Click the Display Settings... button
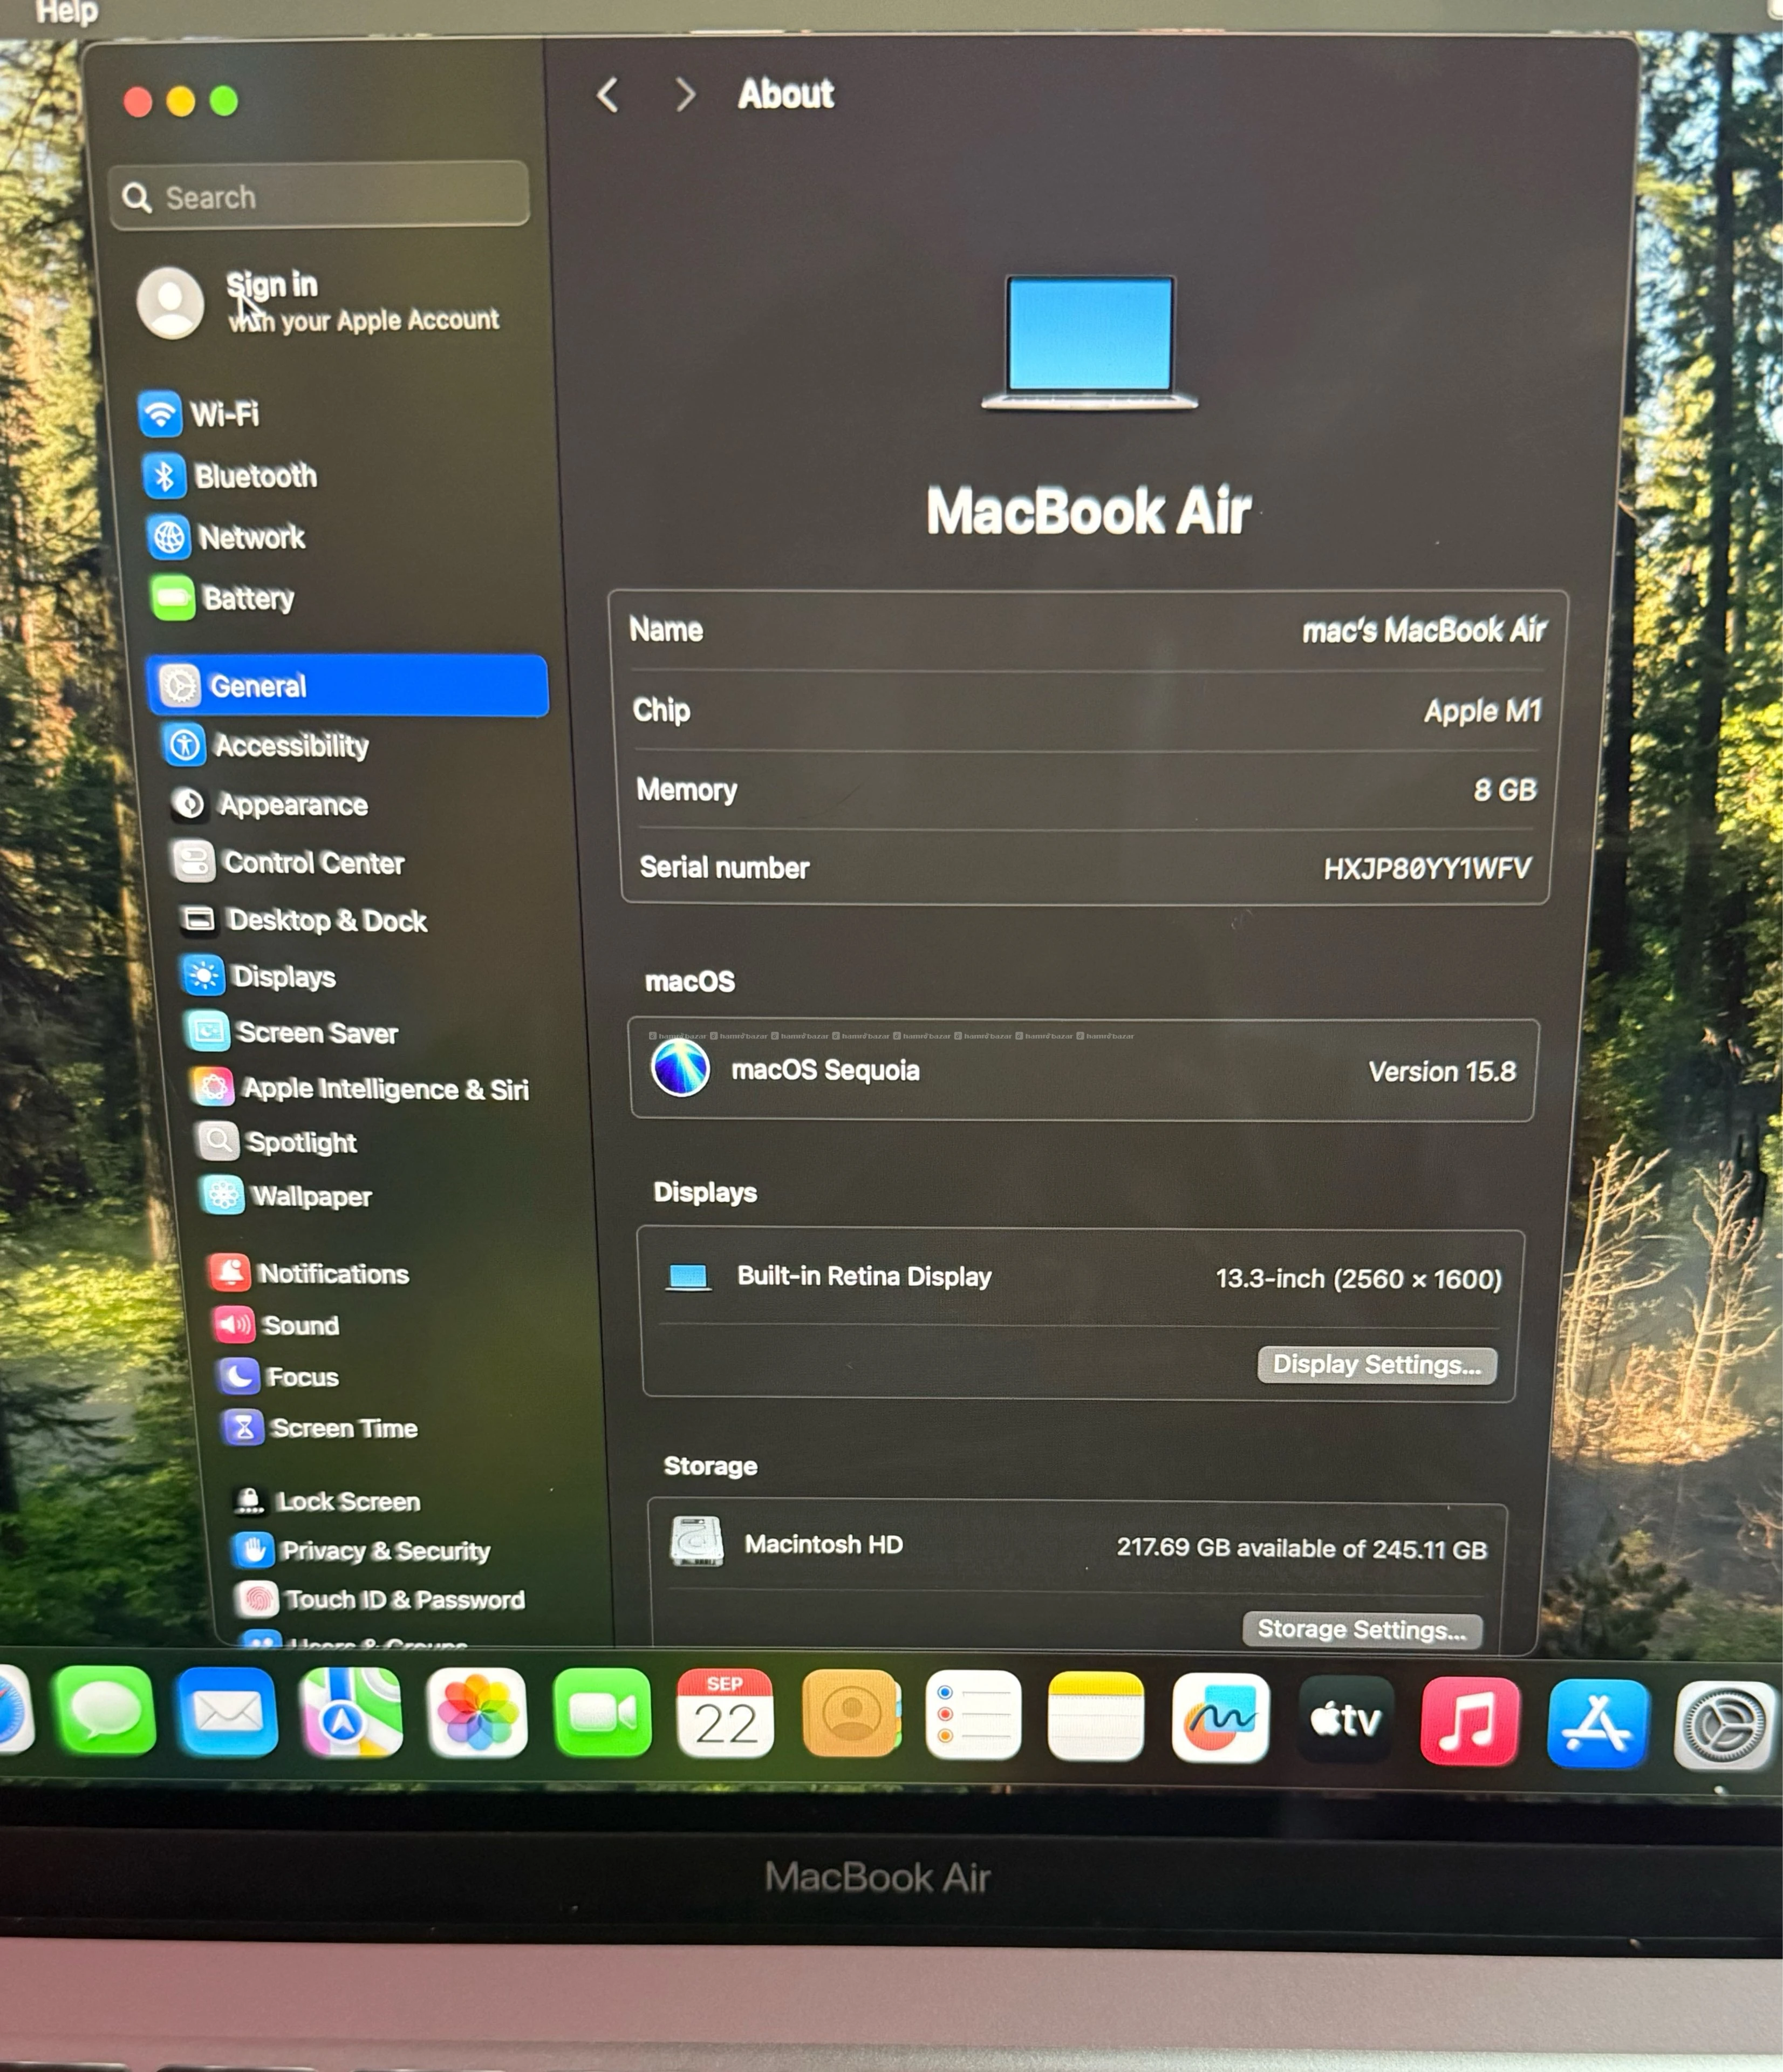This screenshot has height=2072, width=1783. [1377, 1365]
